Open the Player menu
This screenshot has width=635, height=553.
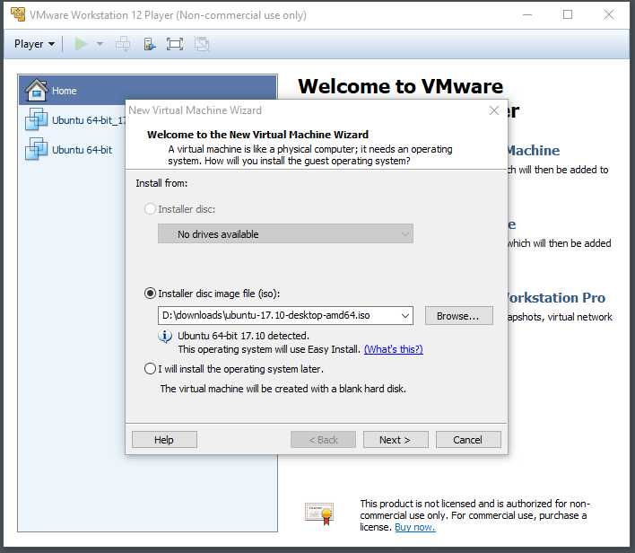click(x=34, y=44)
